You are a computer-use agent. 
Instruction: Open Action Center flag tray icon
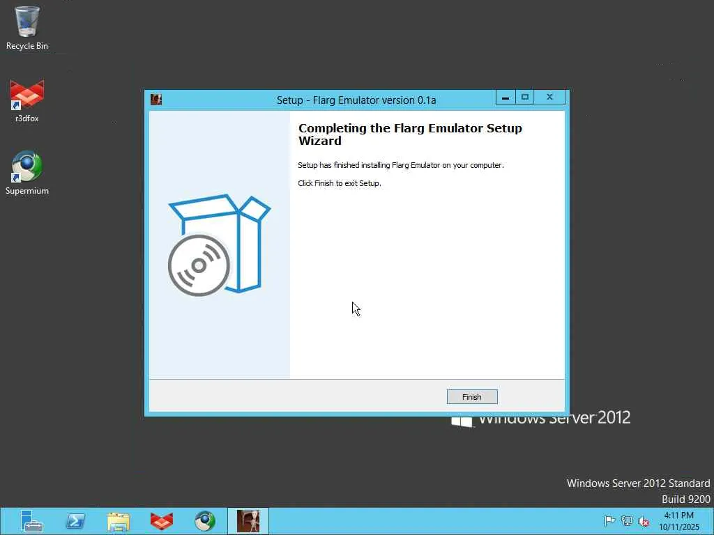(x=609, y=520)
